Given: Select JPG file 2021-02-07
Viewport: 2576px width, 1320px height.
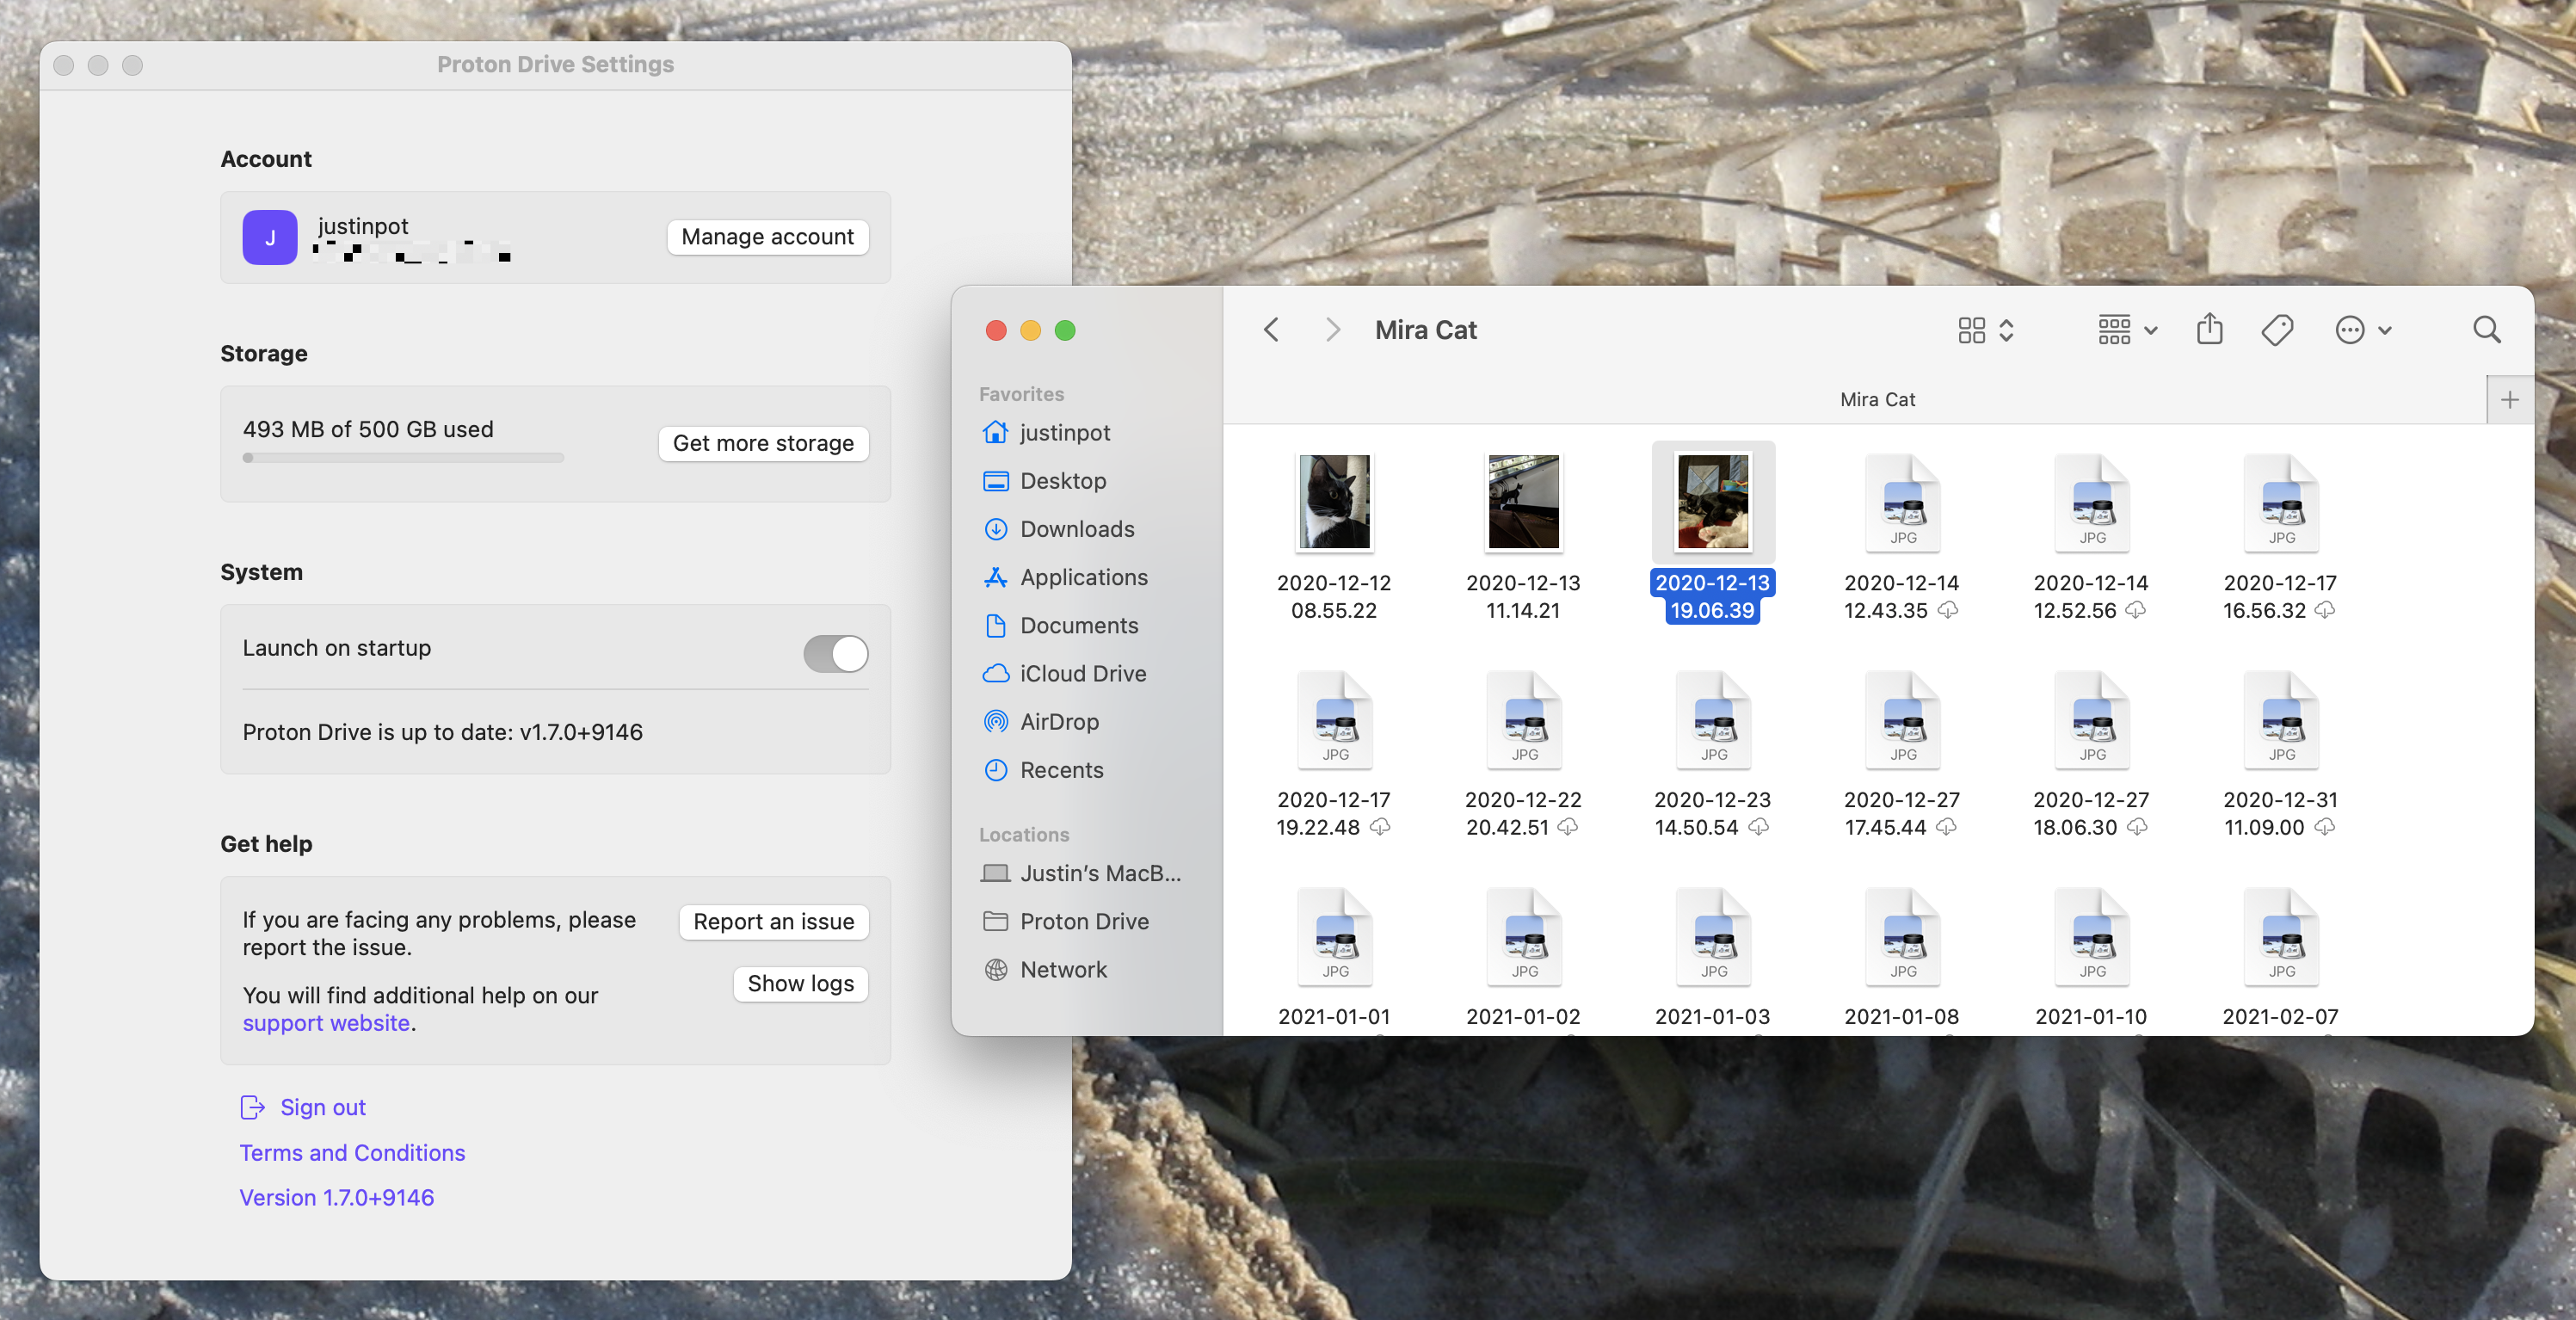Looking at the screenshot, I should pos(2281,935).
